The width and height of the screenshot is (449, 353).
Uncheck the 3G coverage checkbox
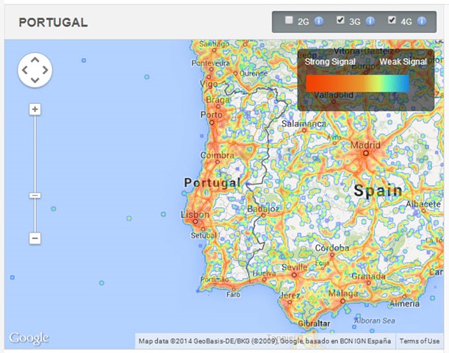pos(340,20)
